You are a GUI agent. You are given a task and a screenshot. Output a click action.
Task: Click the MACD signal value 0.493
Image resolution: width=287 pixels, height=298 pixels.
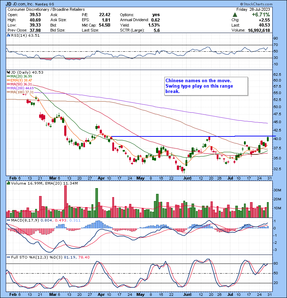coord(61,220)
